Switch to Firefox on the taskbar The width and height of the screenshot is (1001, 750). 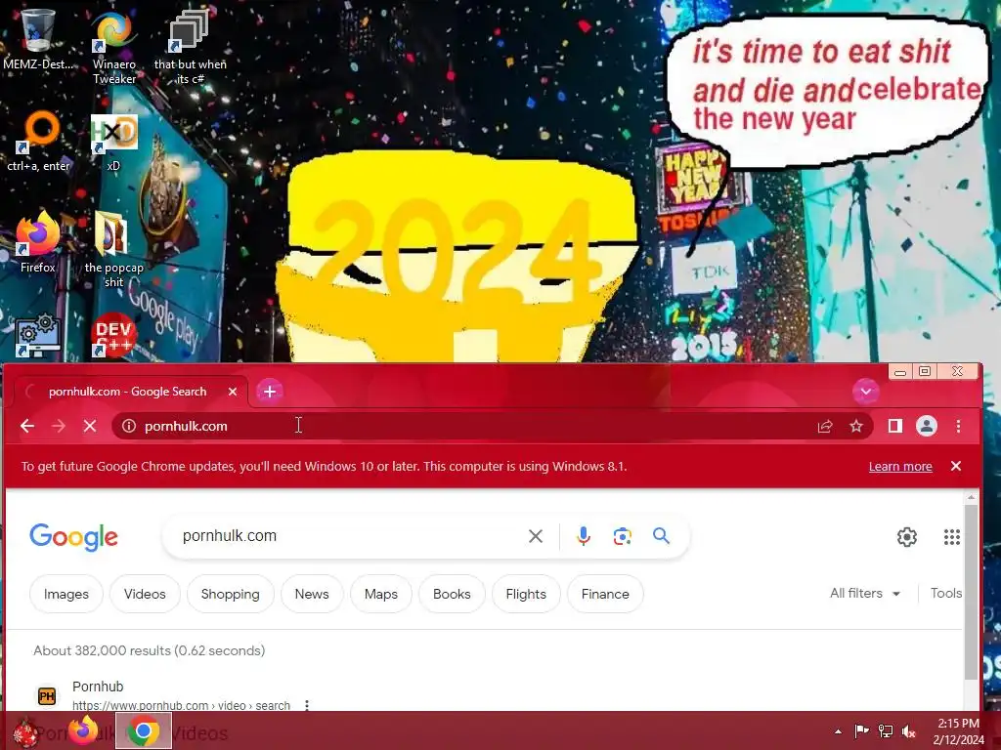84,730
